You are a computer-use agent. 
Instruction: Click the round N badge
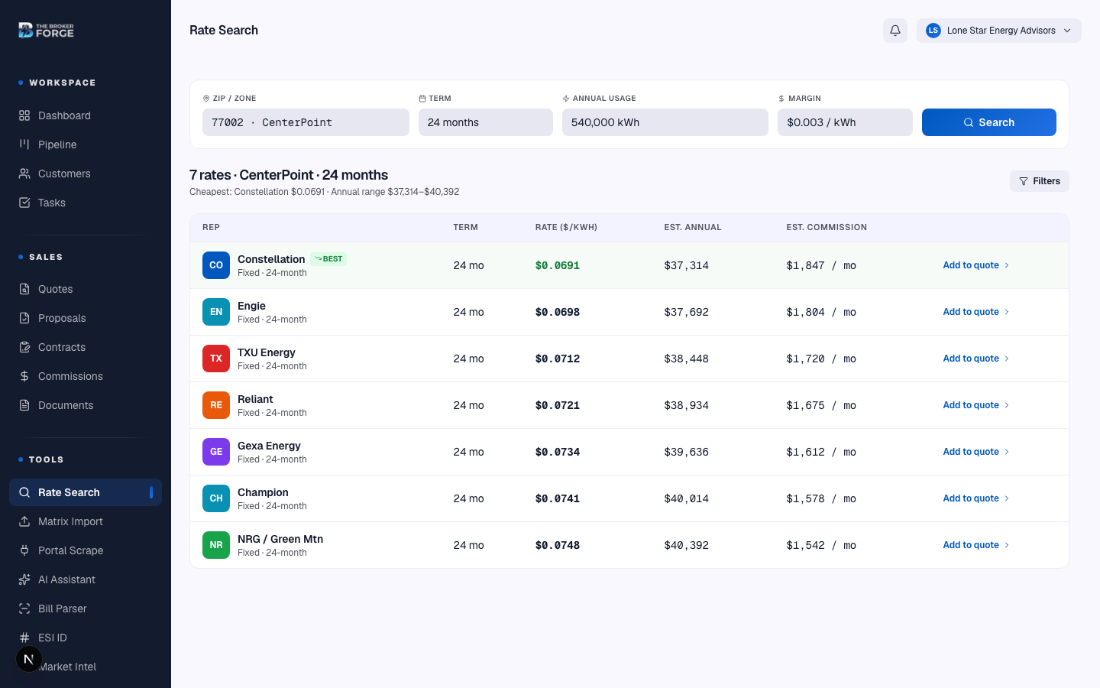coord(29,659)
